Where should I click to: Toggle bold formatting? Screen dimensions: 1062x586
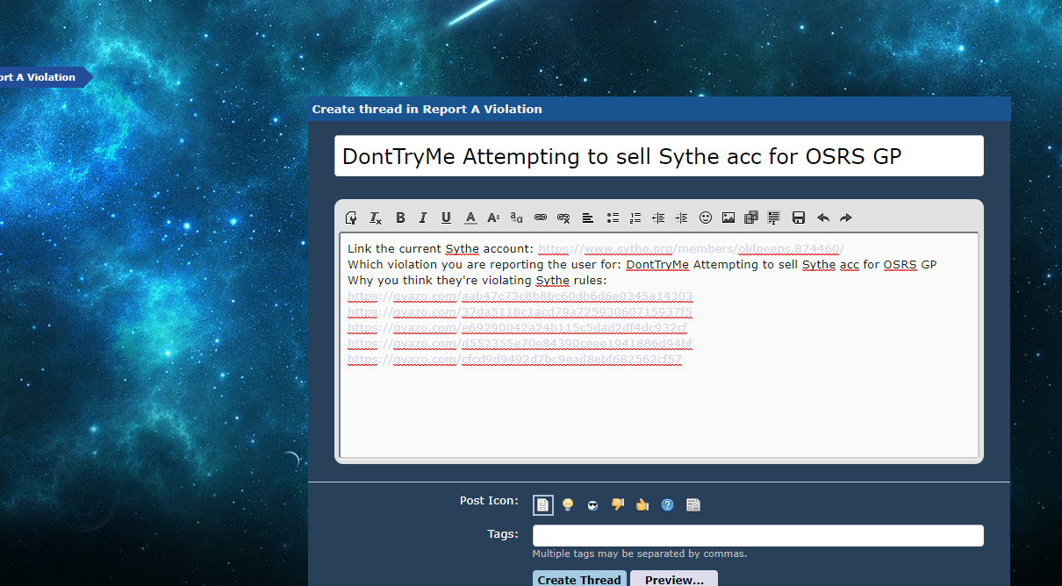(400, 218)
